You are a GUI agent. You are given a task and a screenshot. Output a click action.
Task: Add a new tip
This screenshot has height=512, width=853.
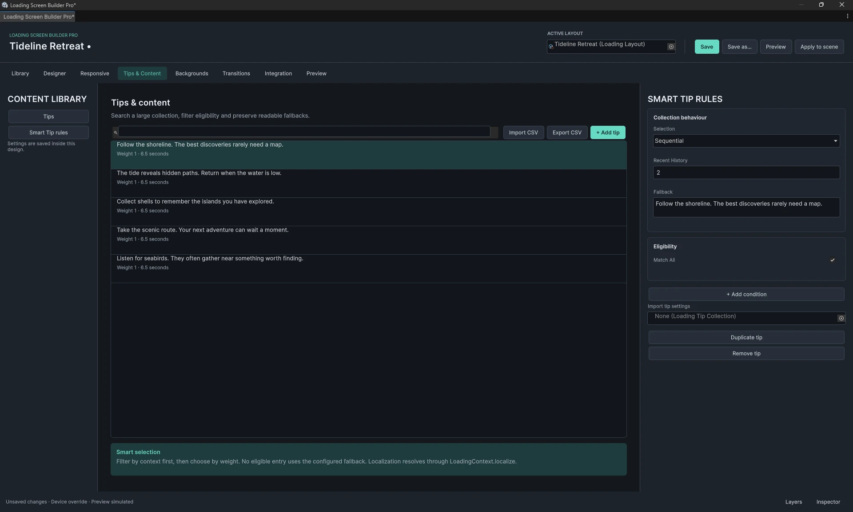tap(608, 132)
